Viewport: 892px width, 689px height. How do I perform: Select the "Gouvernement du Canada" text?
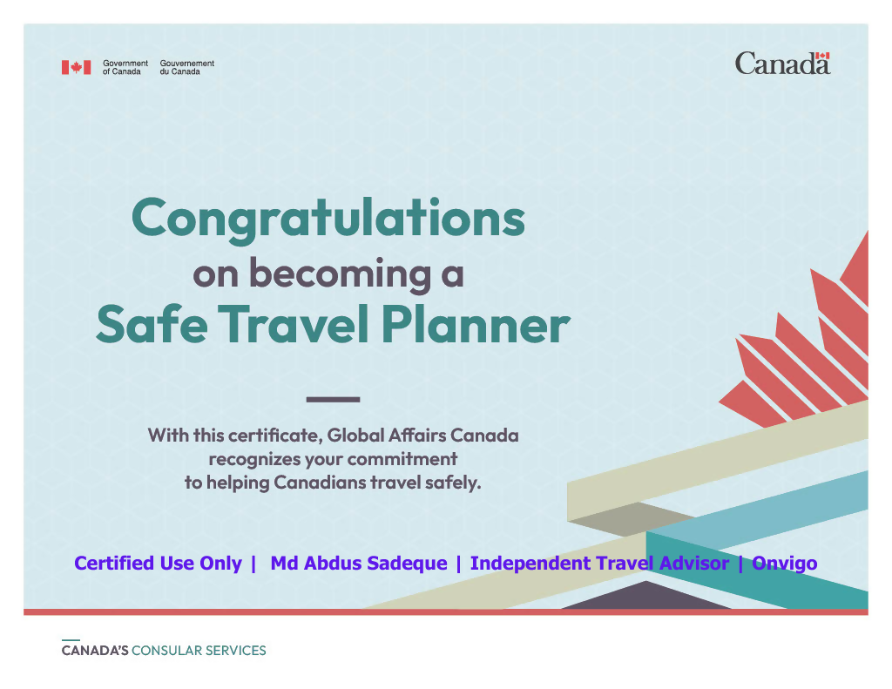186,67
